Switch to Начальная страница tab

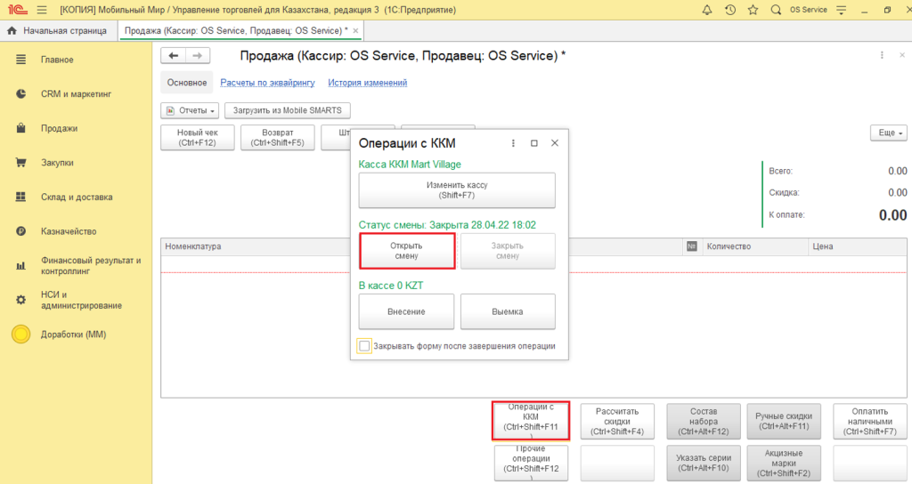click(58, 31)
